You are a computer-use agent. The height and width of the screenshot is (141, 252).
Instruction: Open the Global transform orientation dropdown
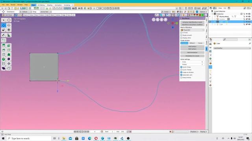pyautogui.click(x=166, y=12)
